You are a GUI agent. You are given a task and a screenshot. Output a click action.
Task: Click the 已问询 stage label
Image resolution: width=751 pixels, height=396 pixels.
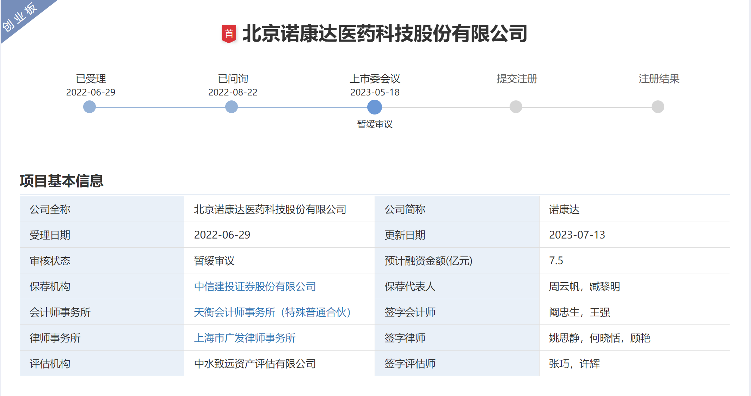coord(233,79)
